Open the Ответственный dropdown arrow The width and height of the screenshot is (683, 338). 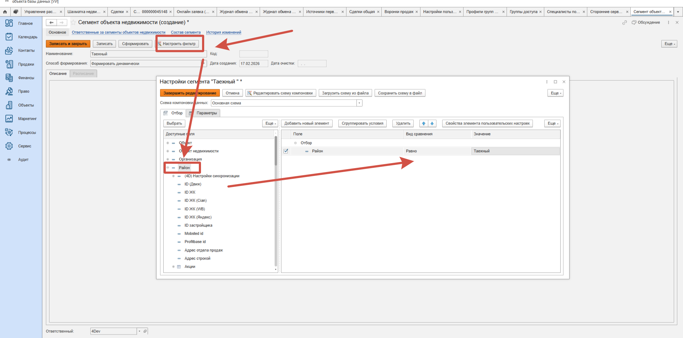tap(139, 331)
